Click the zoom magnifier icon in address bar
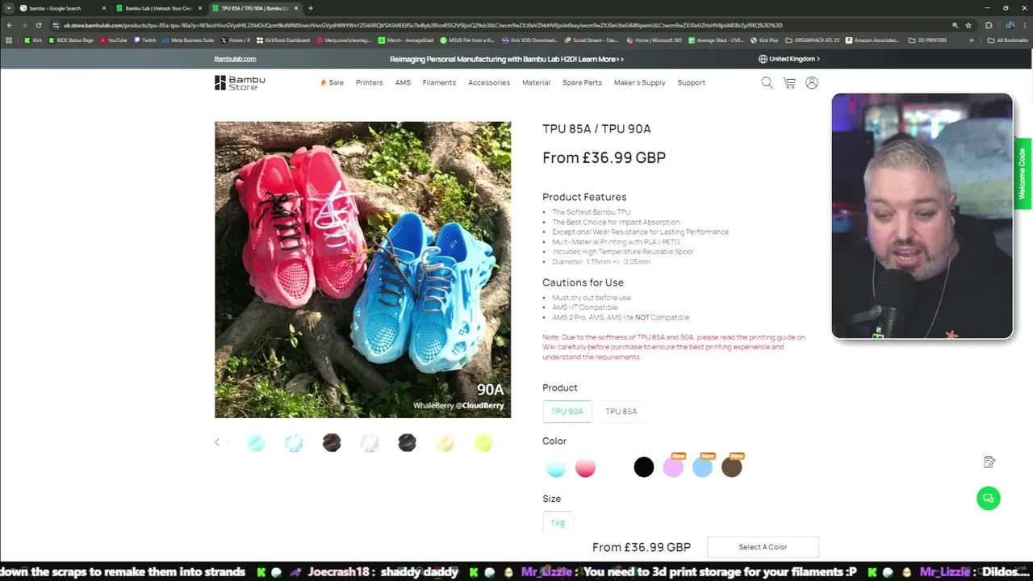 coord(955,25)
